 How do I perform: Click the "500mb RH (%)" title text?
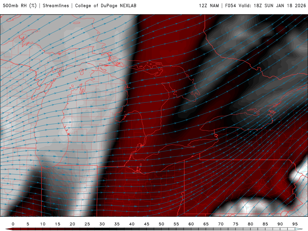click(x=20, y=6)
